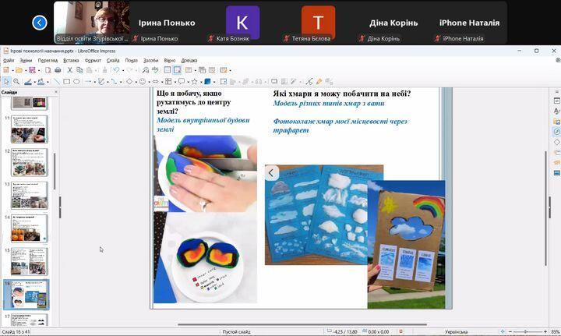
Task: Cut selection with scissors icon
Action: click(x=70, y=70)
